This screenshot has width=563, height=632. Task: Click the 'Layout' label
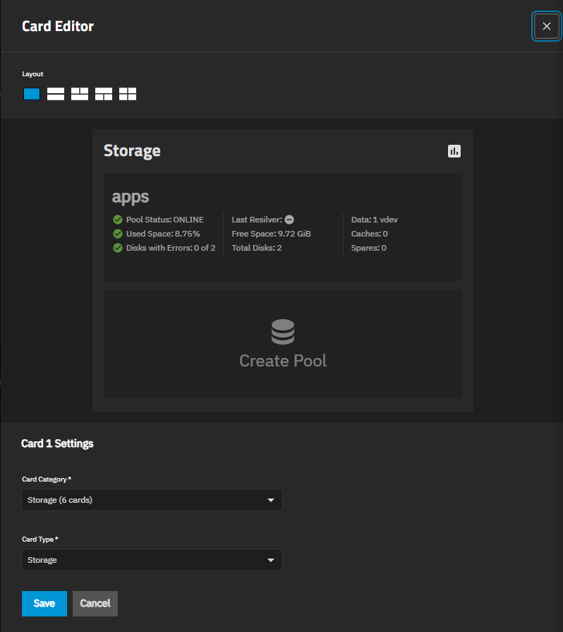(x=32, y=74)
